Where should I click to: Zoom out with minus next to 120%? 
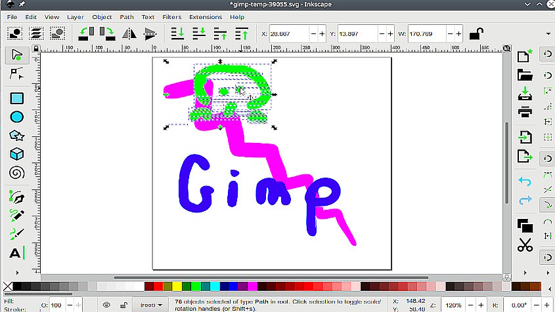pyautogui.click(x=471, y=305)
